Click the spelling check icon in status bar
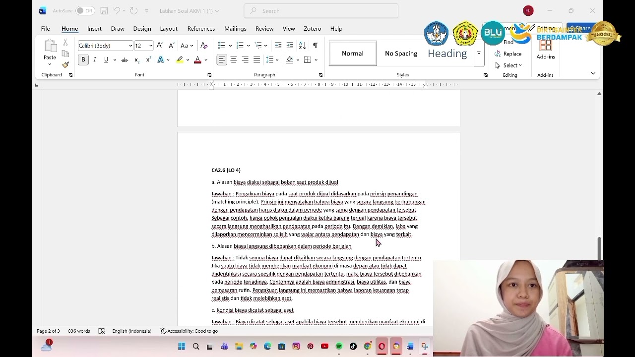Image resolution: width=635 pixels, height=357 pixels. [x=102, y=331]
